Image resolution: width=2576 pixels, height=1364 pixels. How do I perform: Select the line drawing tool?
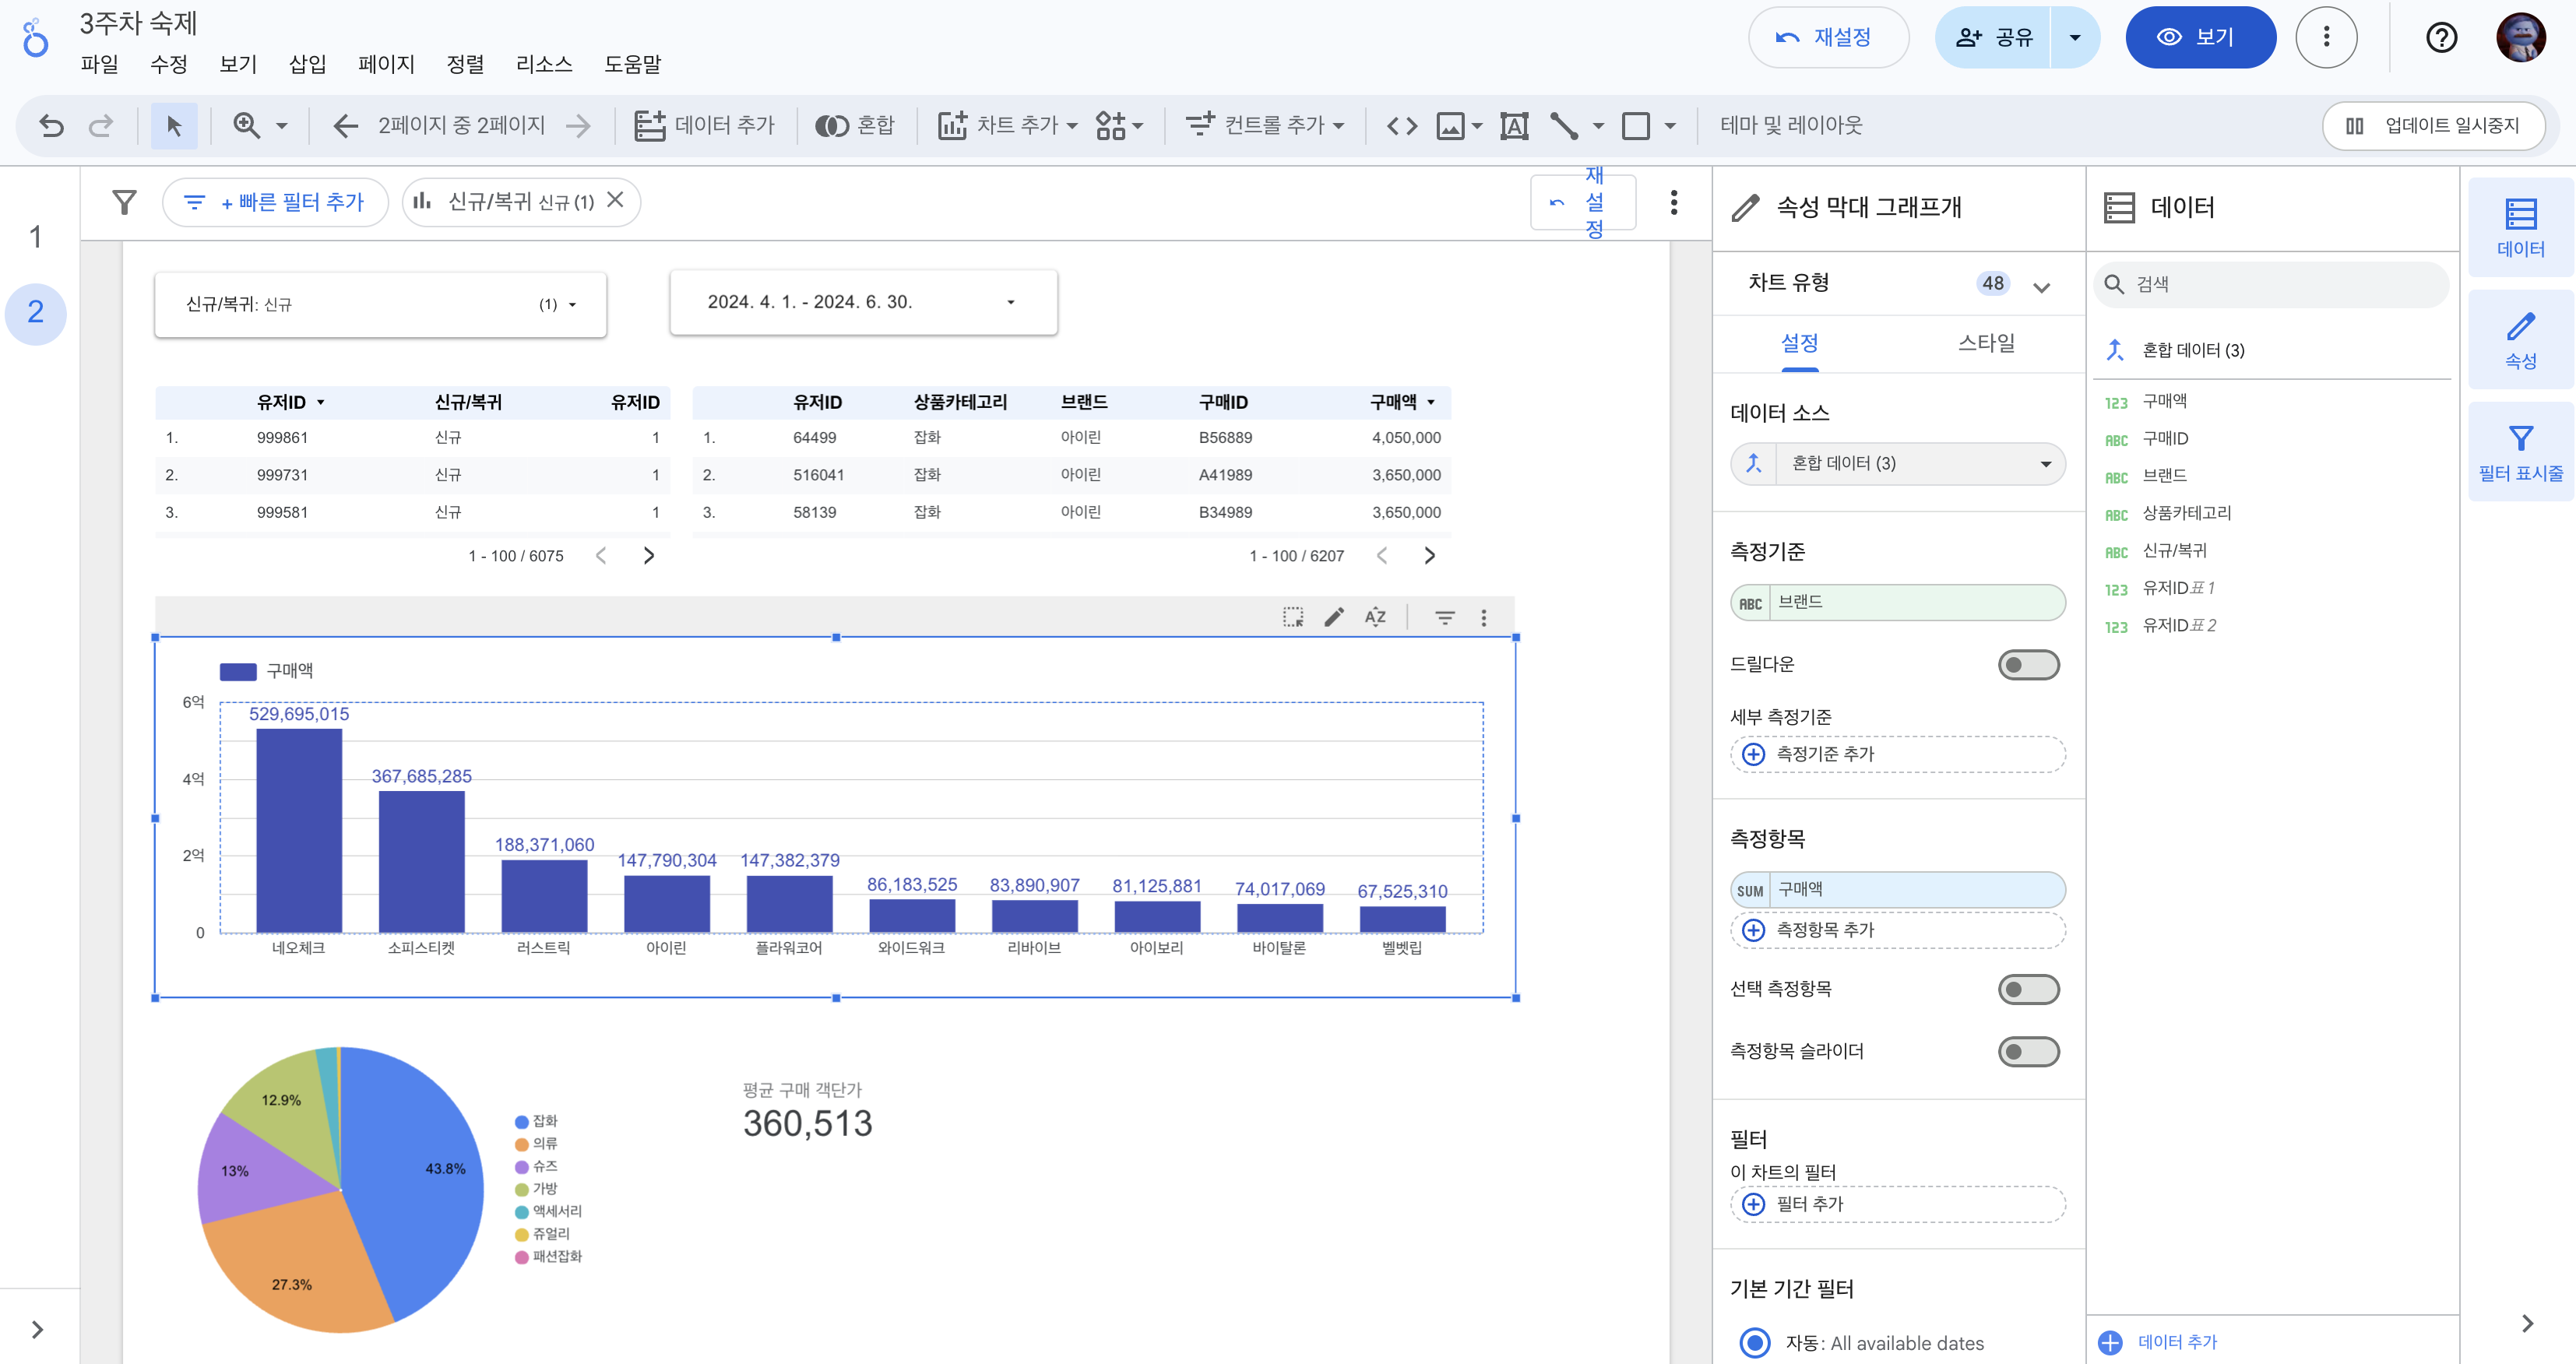coord(1564,125)
